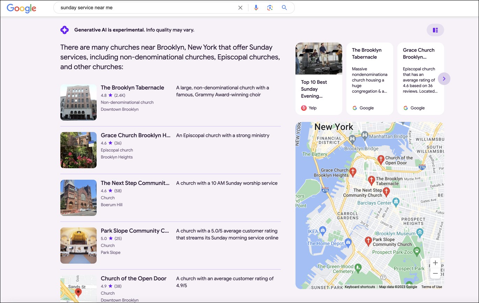Open the Yelp 'Top 10 Best Sunday Evening' card
Image resolution: width=479 pixels, height=303 pixels.
[319, 79]
